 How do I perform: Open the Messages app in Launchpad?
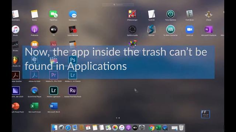coord(73,14)
